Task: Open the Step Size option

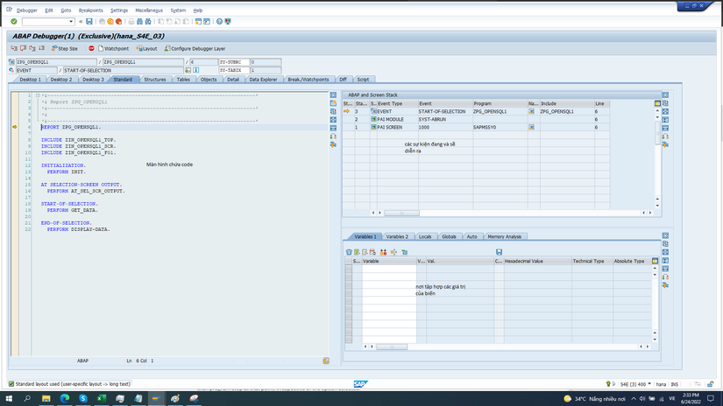Action: pos(65,49)
